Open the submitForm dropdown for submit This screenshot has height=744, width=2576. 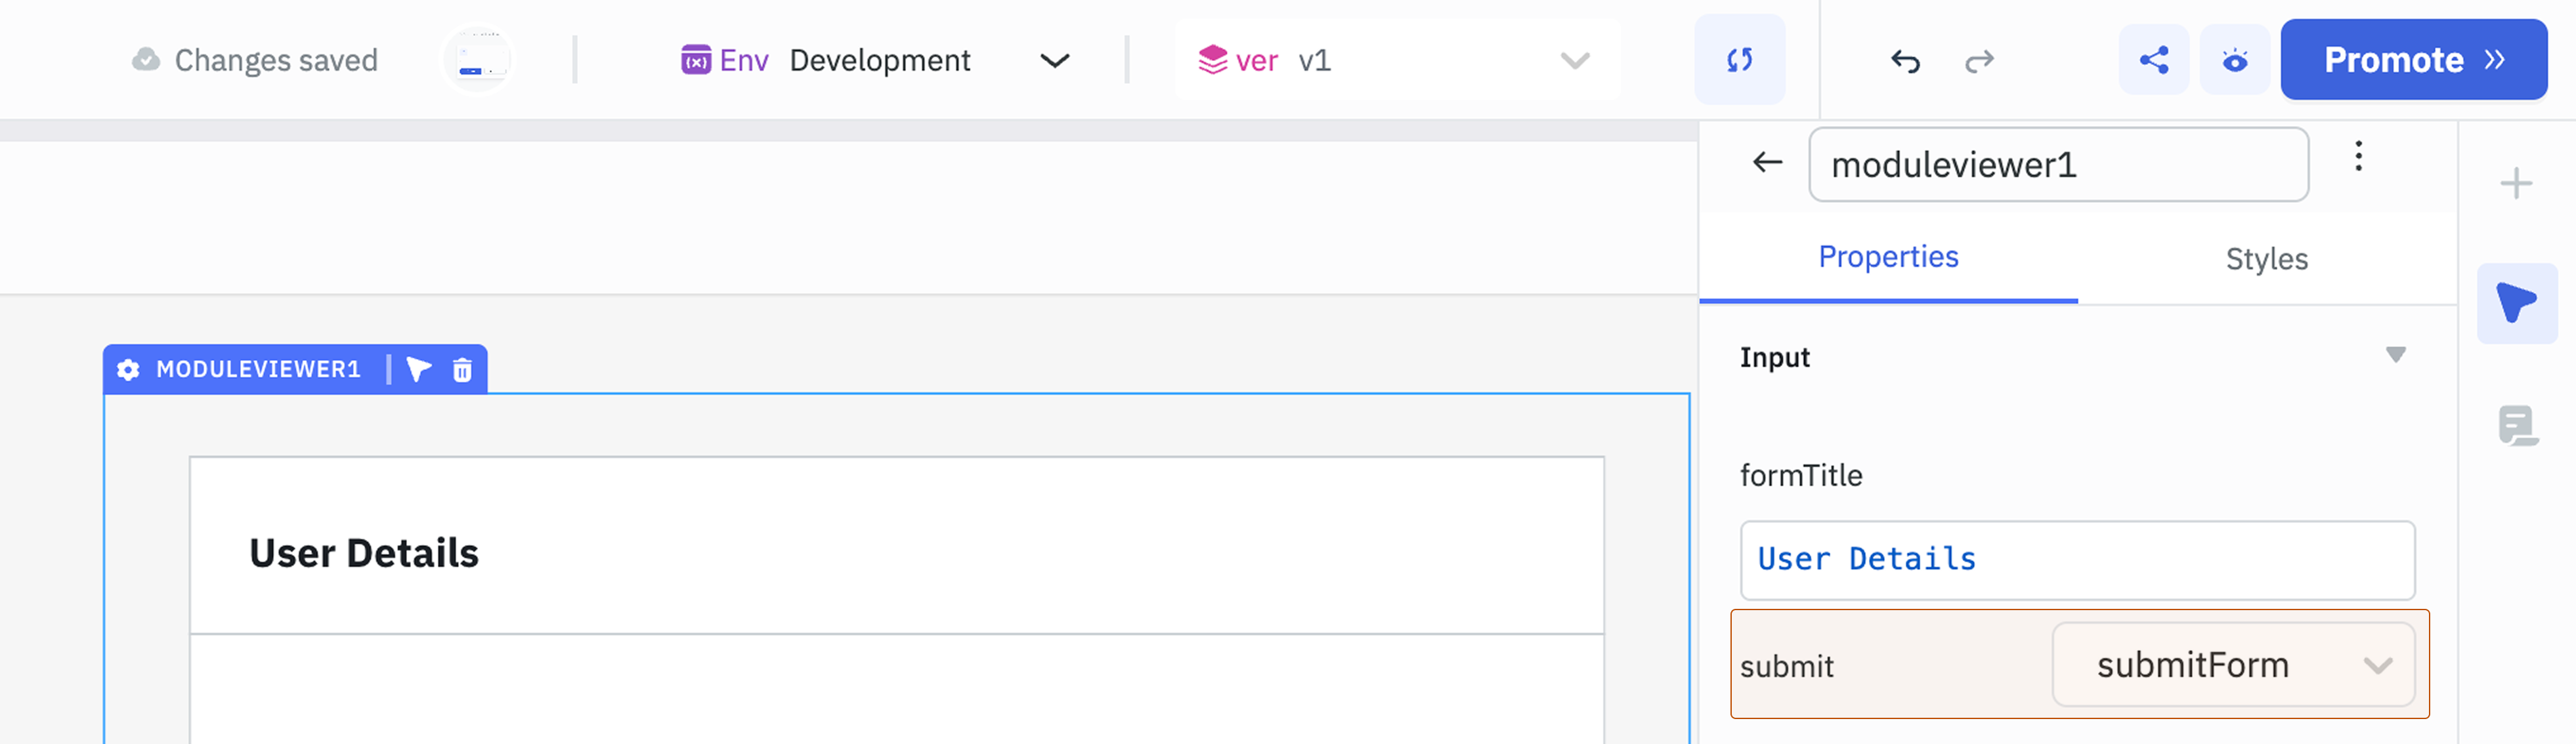coord(2234,664)
